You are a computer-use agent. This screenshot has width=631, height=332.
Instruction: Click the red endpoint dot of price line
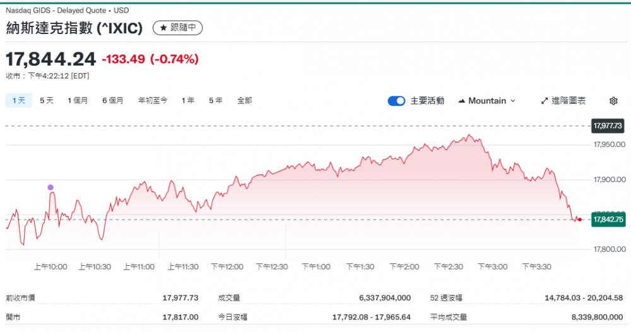point(579,219)
